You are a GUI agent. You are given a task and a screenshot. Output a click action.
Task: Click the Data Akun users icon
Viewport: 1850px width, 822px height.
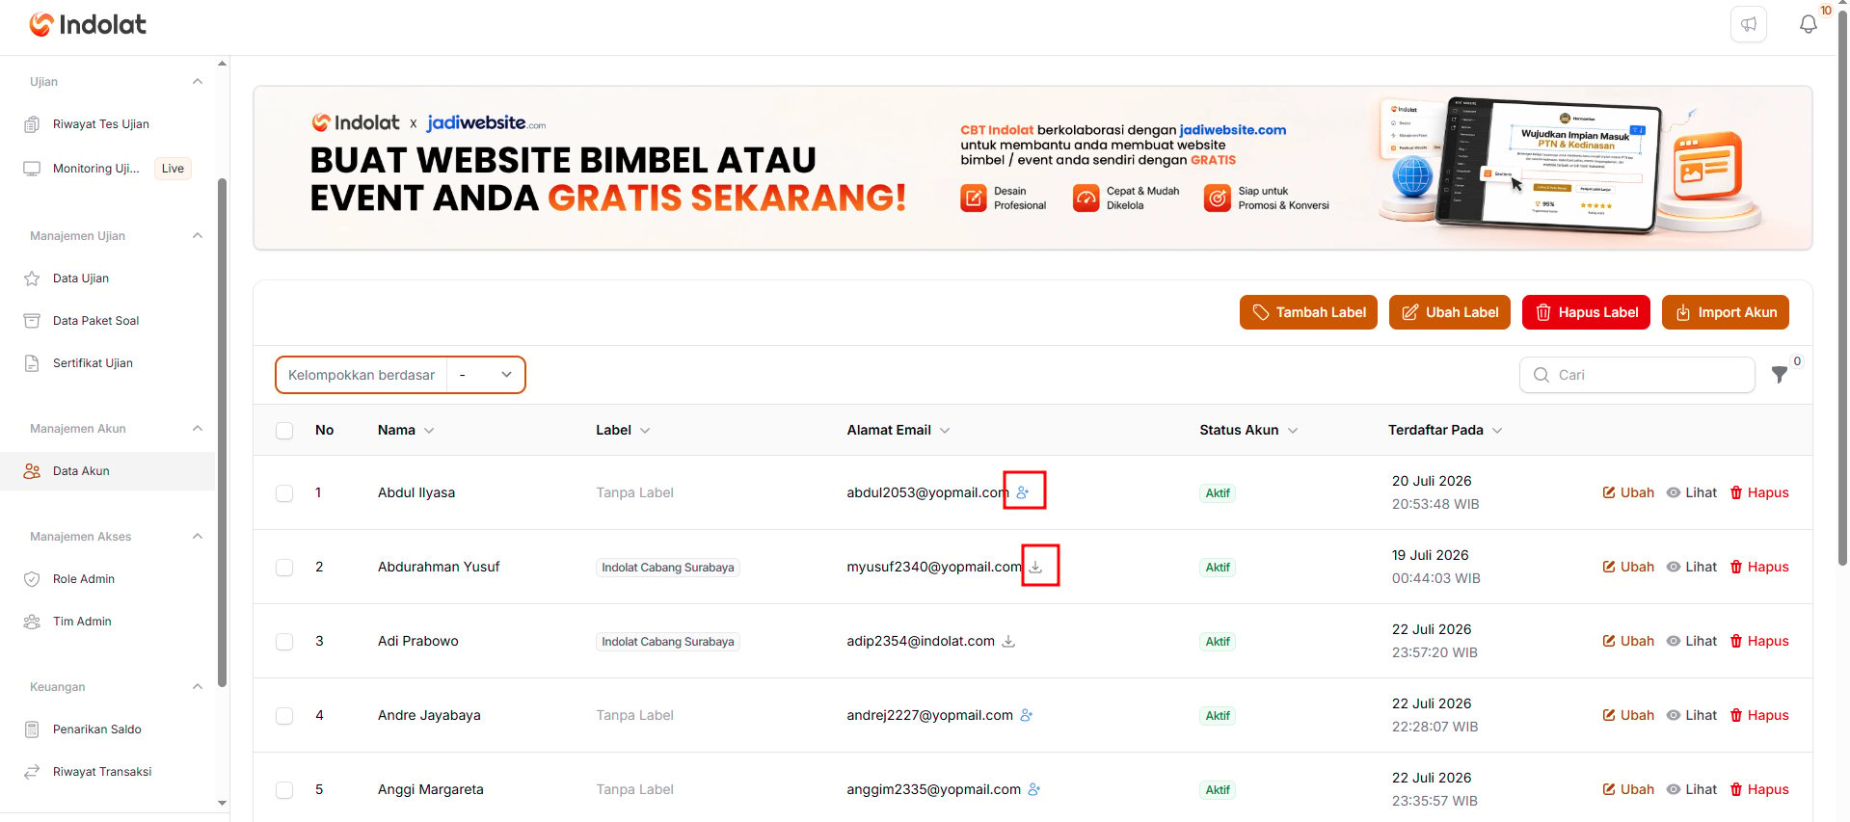pyautogui.click(x=32, y=471)
